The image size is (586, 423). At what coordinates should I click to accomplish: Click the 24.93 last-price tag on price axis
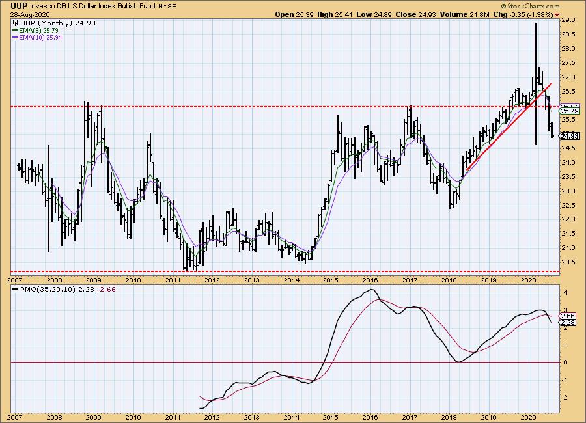tap(570, 136)
